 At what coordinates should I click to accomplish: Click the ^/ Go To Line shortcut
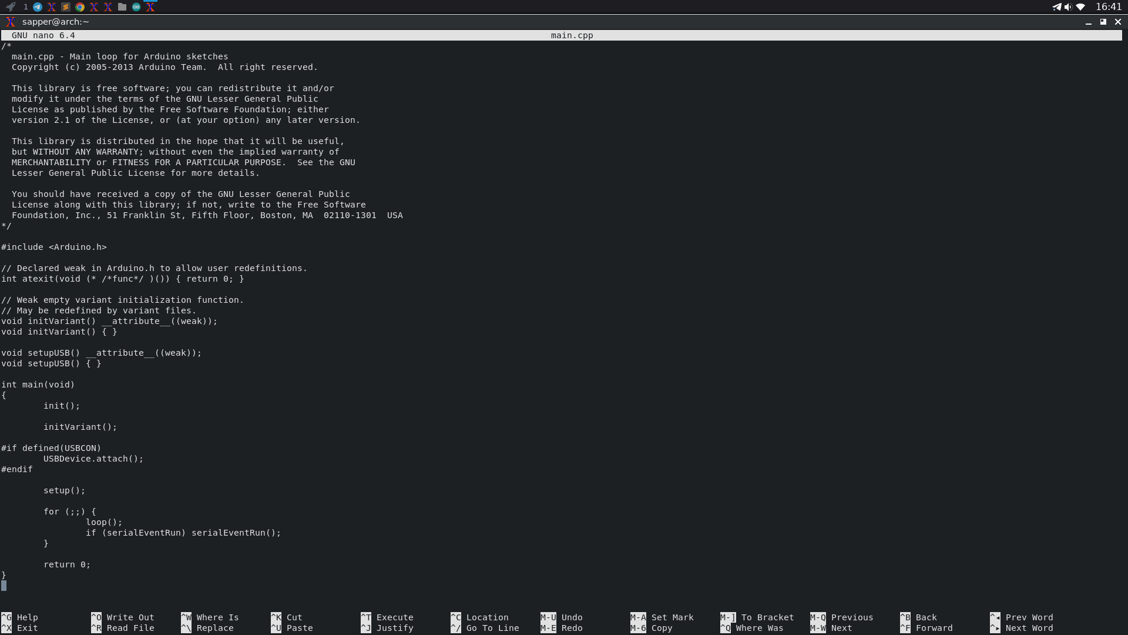pyautogui.click(x=485, y=628)
